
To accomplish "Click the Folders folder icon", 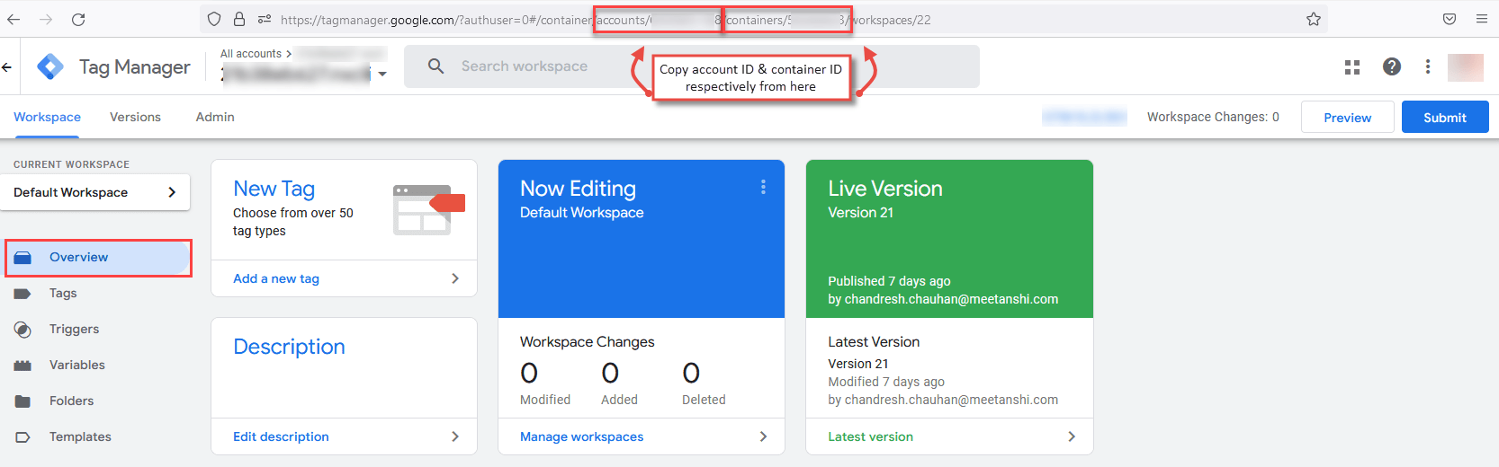I will pyautogui.click(x=23, y=401).
